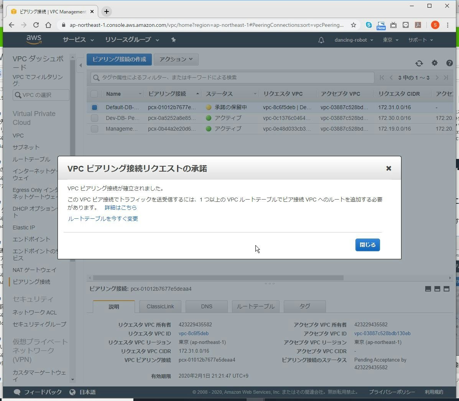459x401 pixels.
Task: Click the browser back arrow
Action: pyautogui.click(x=12, y=25)
